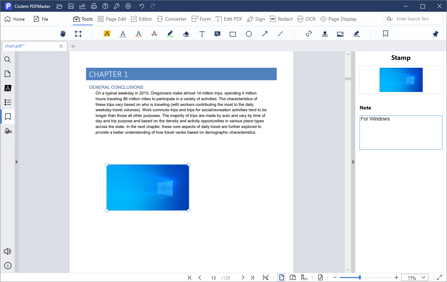Open the 77% zoom dropdown

pos(415,278)
